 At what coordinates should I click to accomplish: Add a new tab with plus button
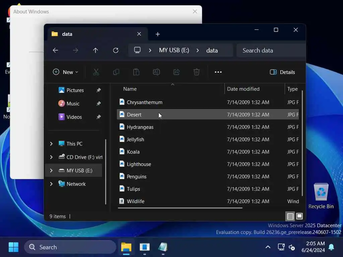pyautogui.click(x=158, y=34)
